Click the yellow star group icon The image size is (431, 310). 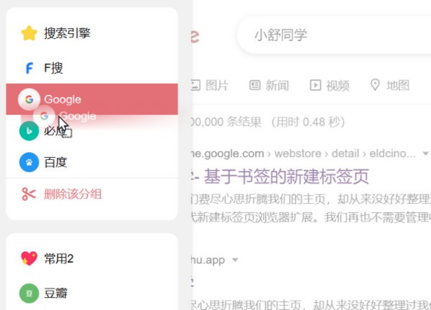coord(29,33)
